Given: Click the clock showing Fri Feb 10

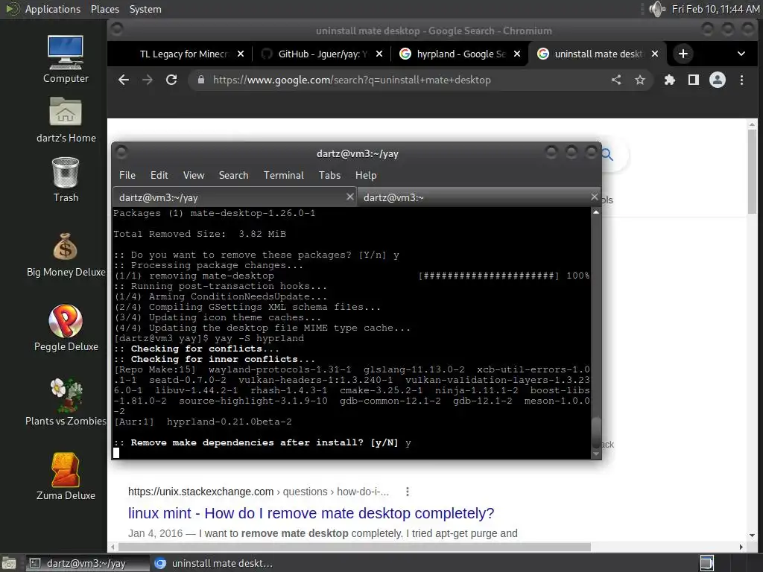Looking at the screenshot, I should pos(715,9).
